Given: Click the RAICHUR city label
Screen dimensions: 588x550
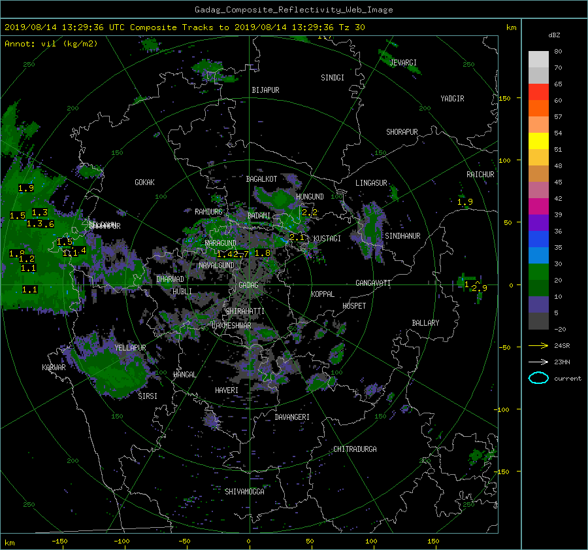Looking at the screenshot, I should [x=480, y=175].
